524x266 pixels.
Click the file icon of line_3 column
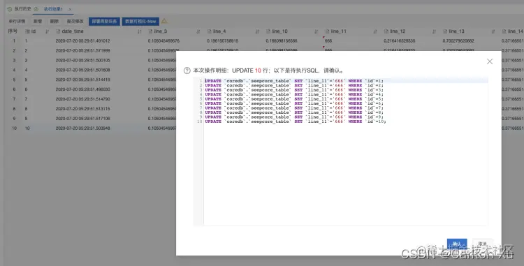(150, 31)
